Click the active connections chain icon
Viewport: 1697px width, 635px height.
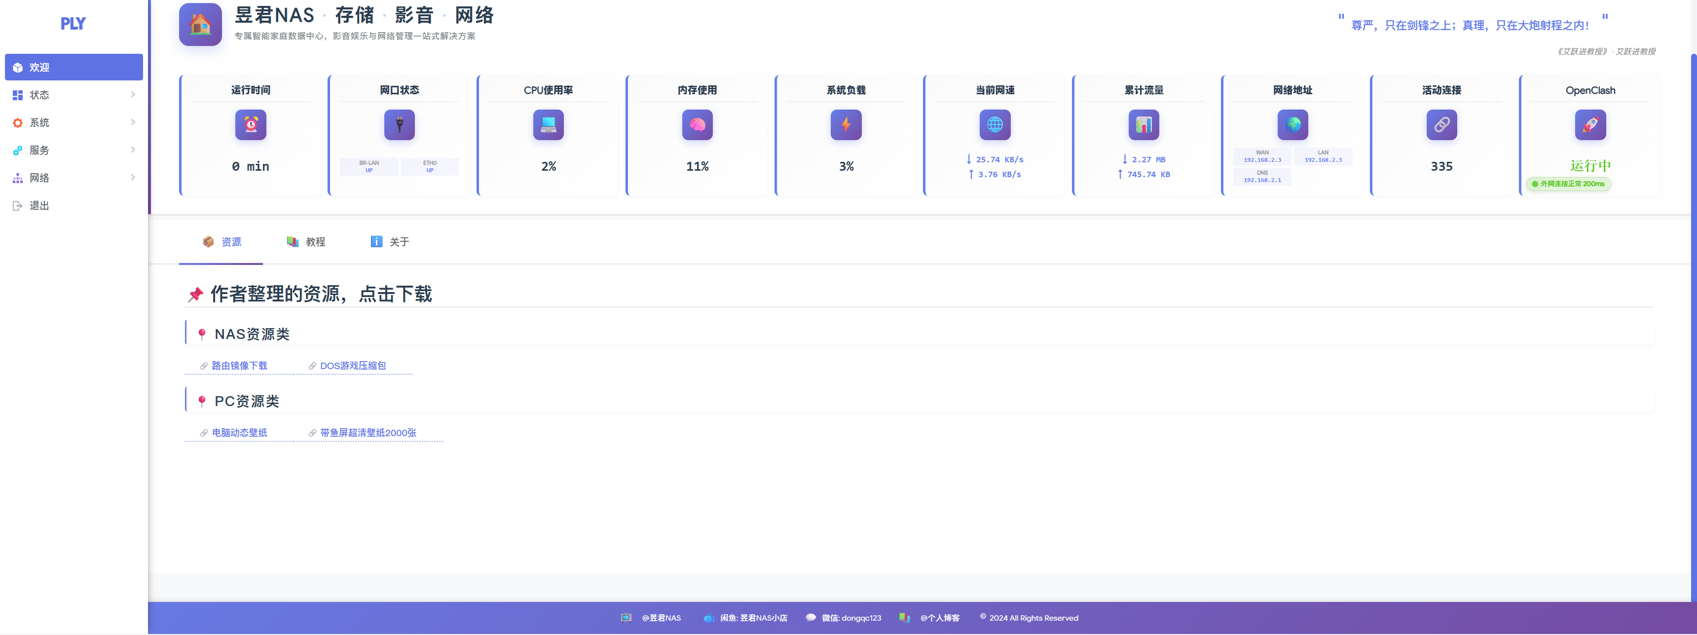pyautogui.click(x=1441, y=124)
